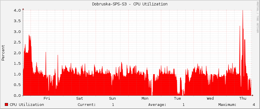This screenshot has height=109, width=260.
Task: Click the '1.5' y-axis tick label
Action: pyautogui.click(x=17, y=64)
